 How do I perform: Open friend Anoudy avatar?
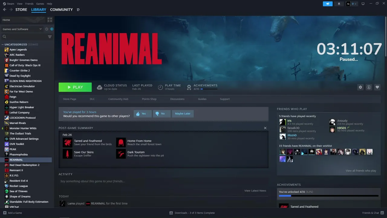coord(332,122)
